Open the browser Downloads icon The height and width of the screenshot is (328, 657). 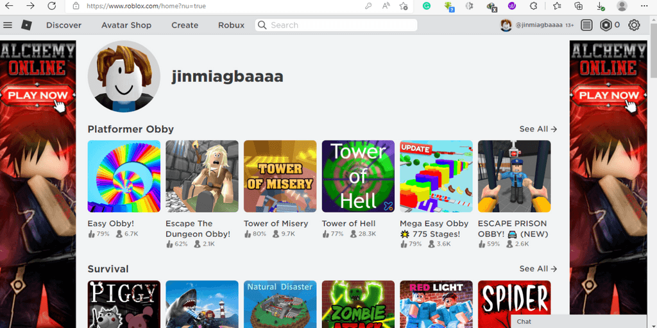pyautogui.click(x=601, y=6)
